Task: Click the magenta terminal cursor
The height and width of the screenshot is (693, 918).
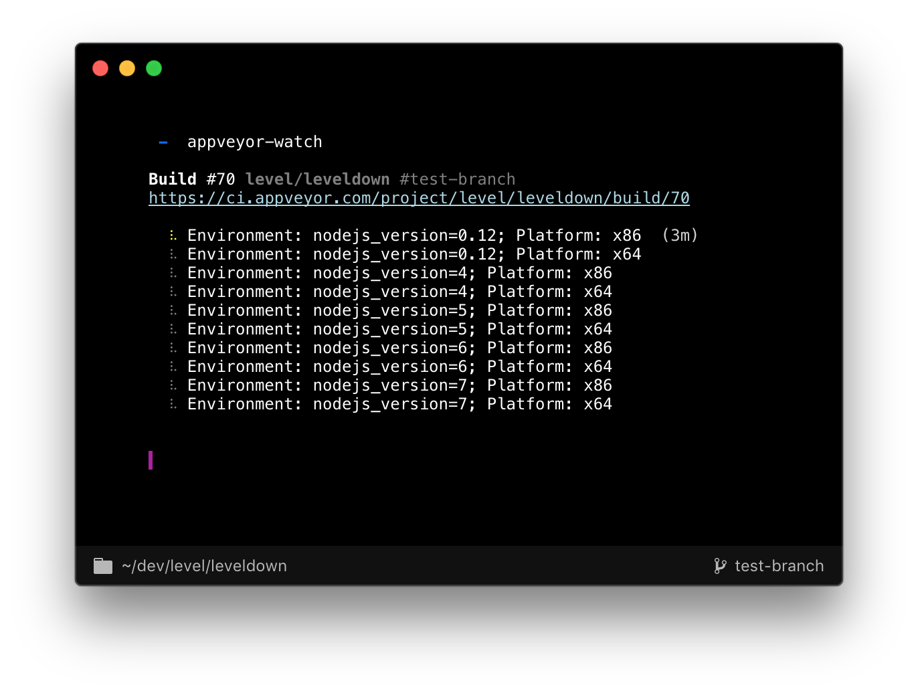Action: pos(151,460)
